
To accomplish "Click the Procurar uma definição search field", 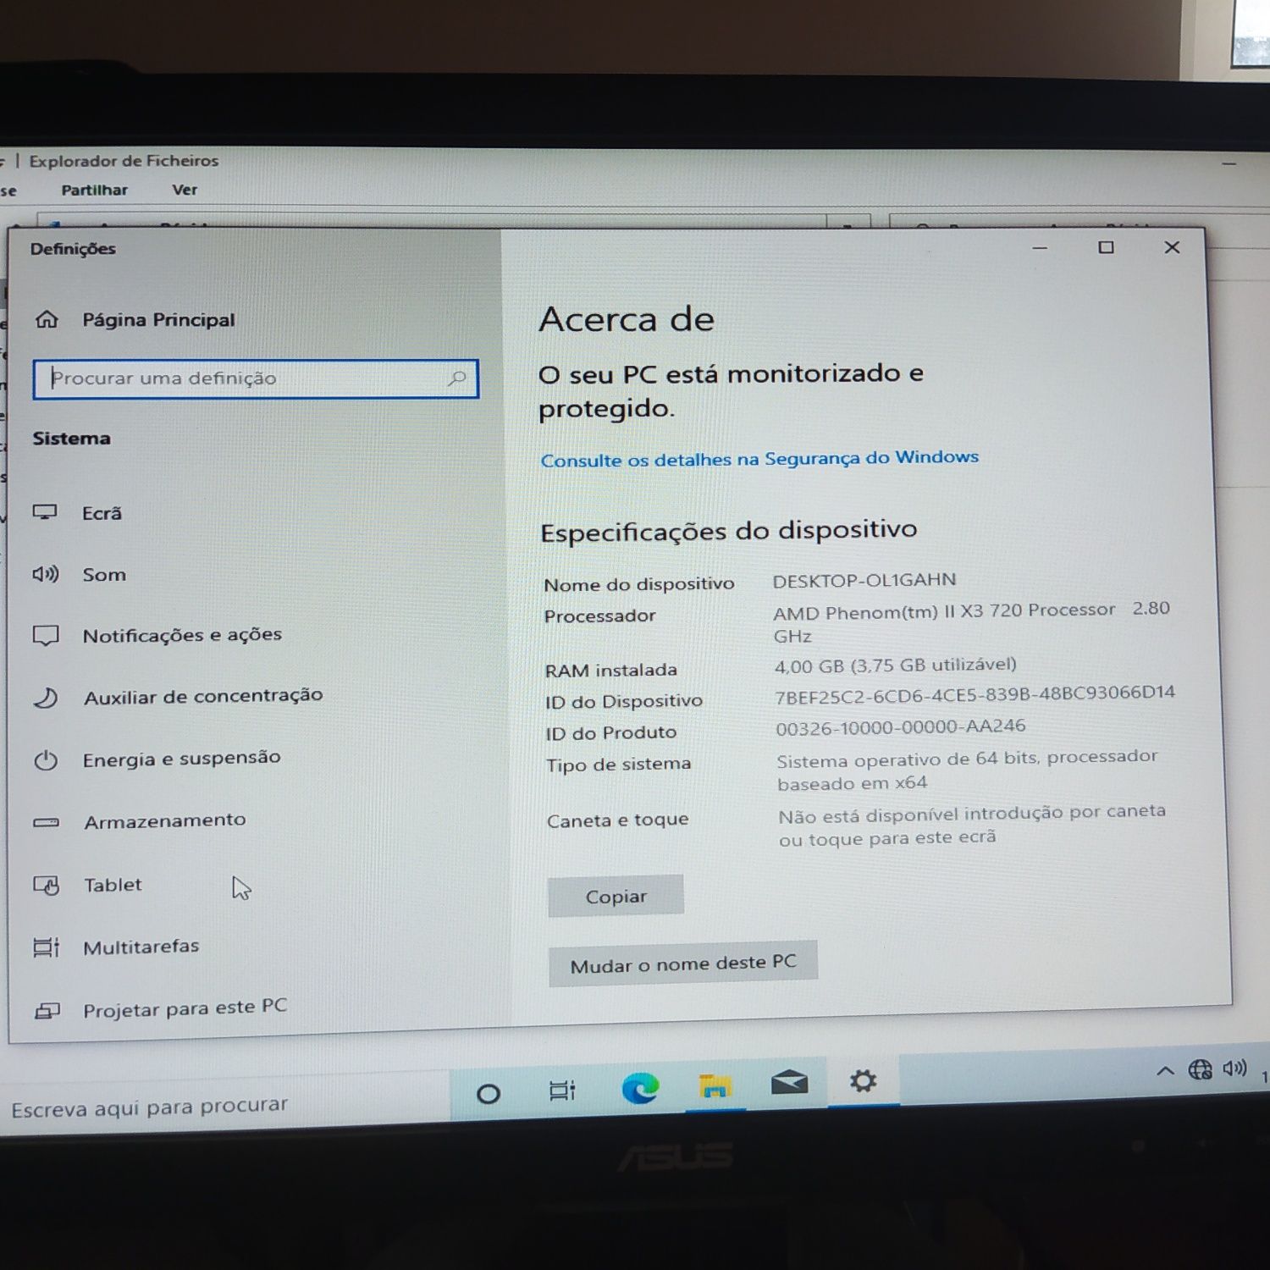I will (256, 378).
